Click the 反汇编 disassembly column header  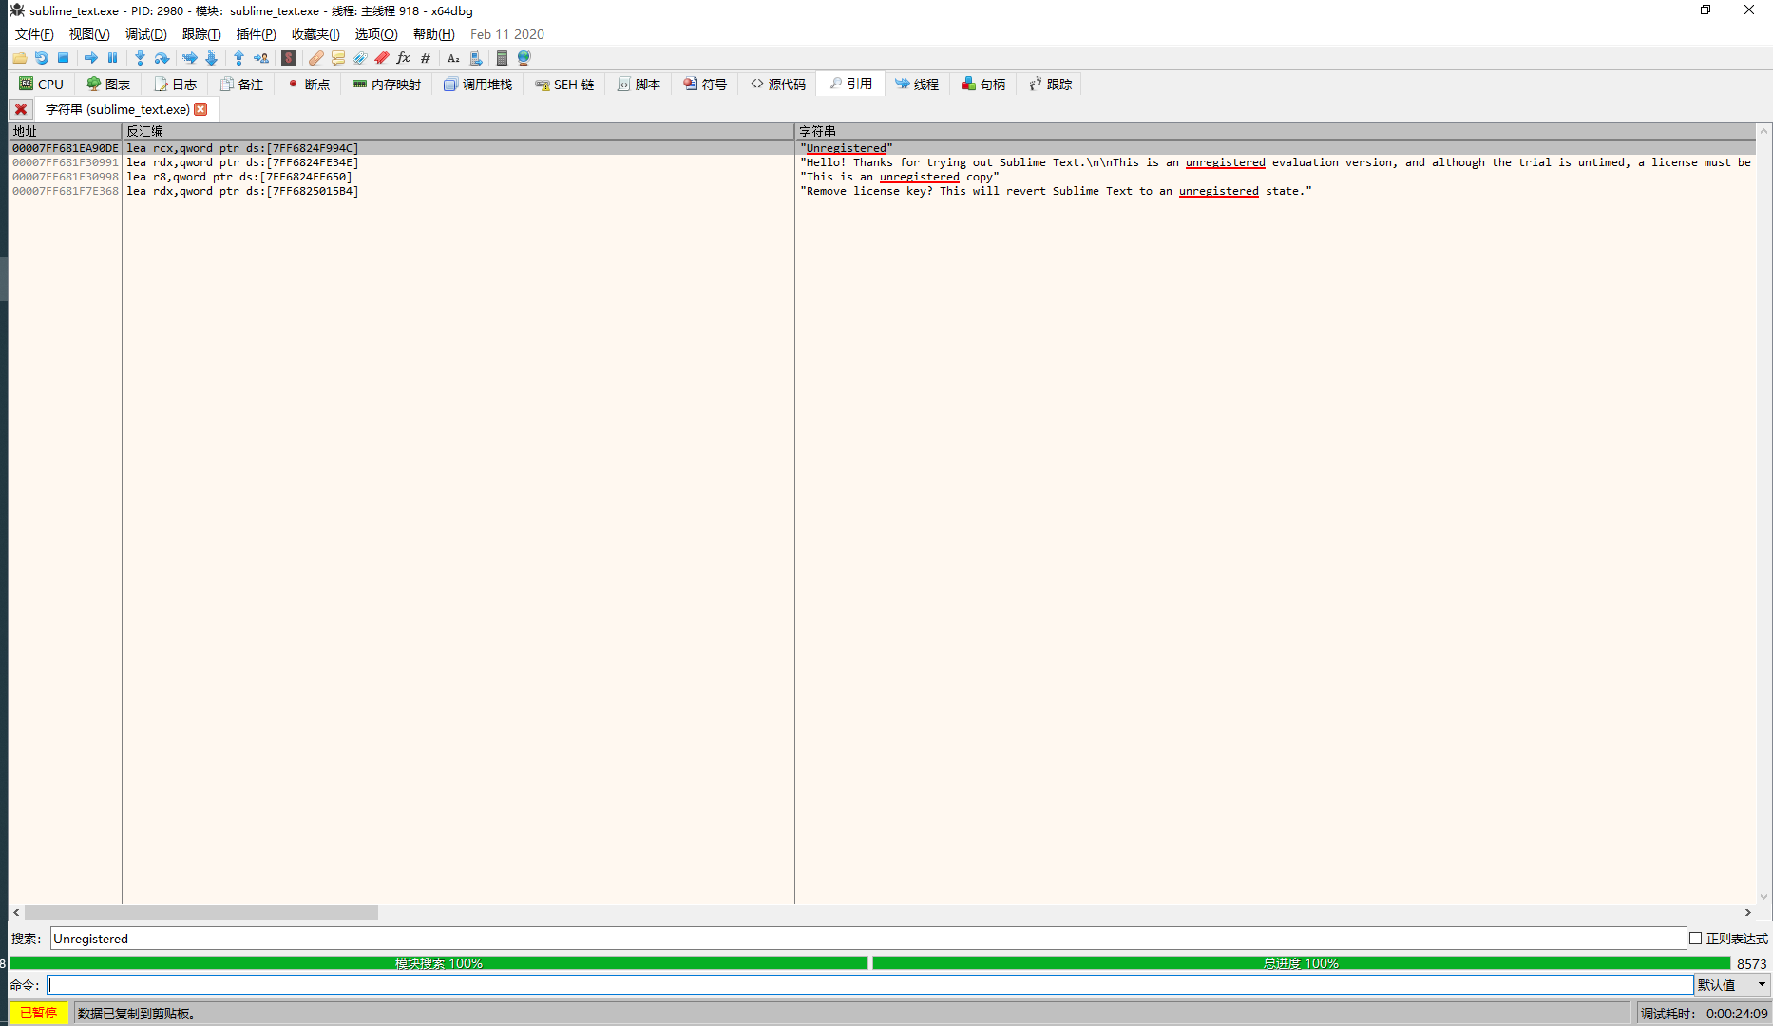tap(458, 131)
